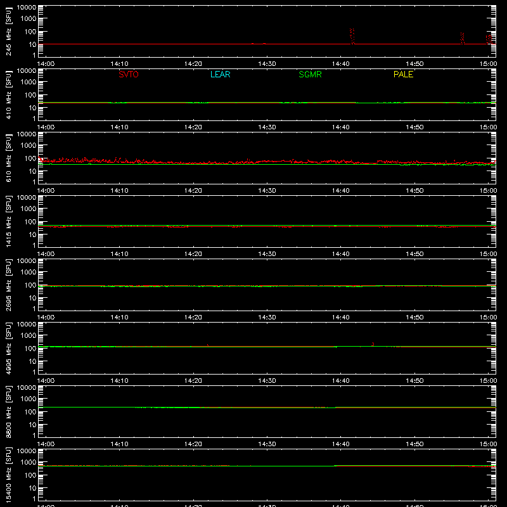Click the 100 tick of the 15400 MHz plot

(x=30, y=475)
